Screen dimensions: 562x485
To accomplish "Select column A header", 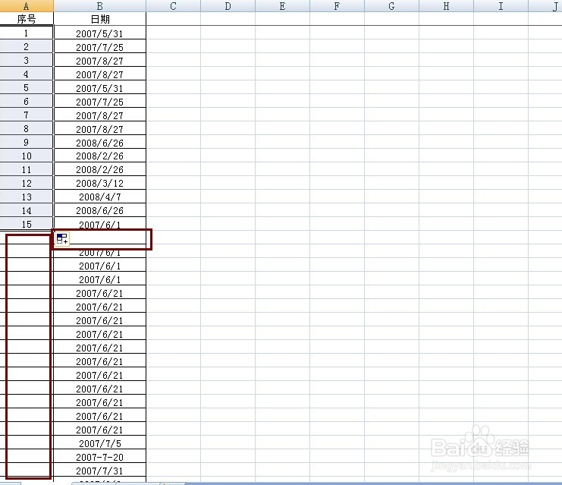I will pos(27,6).
